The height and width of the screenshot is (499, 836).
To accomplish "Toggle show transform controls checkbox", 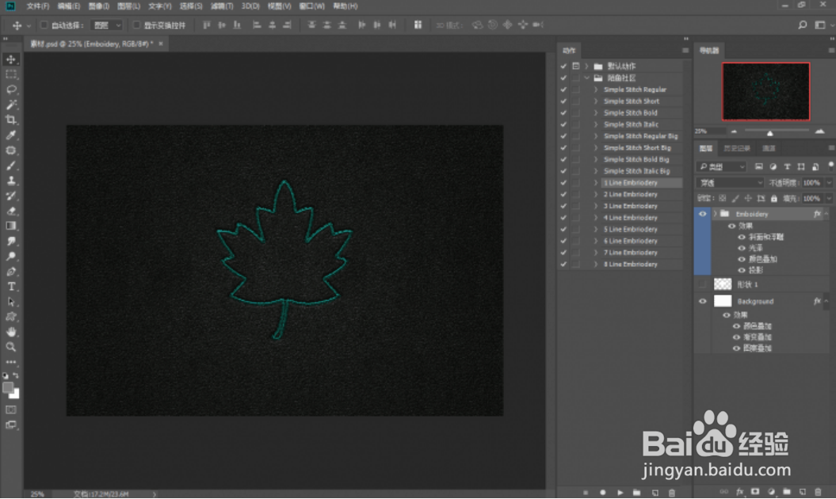I will tap(136, 25).
